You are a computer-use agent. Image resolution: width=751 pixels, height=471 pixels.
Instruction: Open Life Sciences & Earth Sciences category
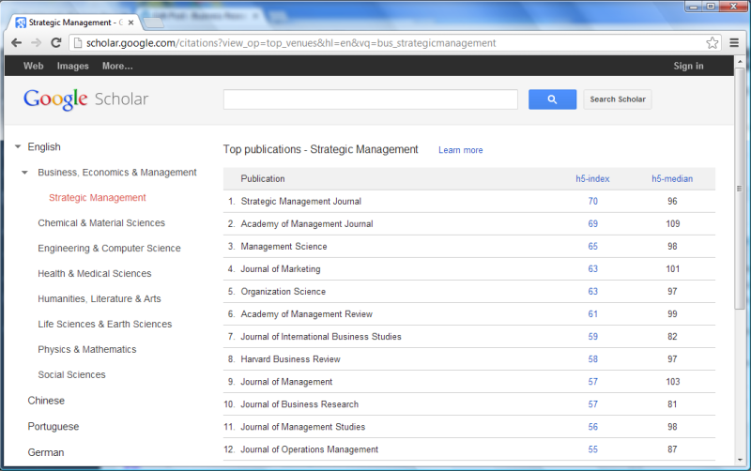click(104, 324)
